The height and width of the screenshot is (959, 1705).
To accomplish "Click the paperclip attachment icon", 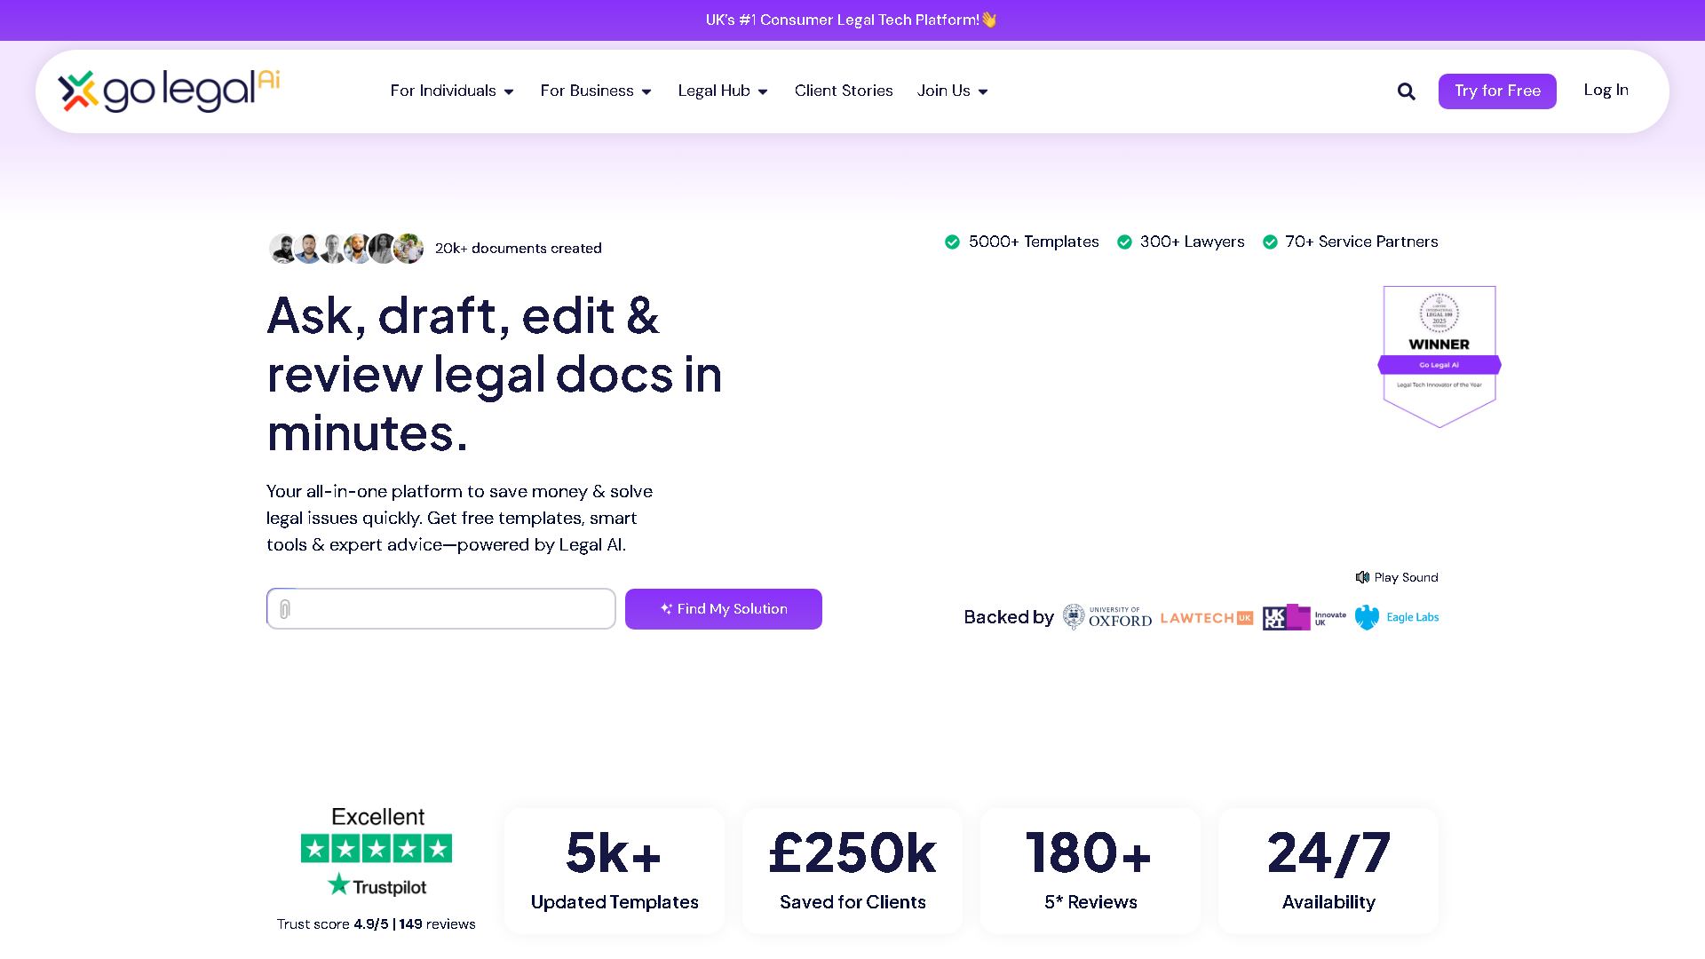I will tap(285, 608).
